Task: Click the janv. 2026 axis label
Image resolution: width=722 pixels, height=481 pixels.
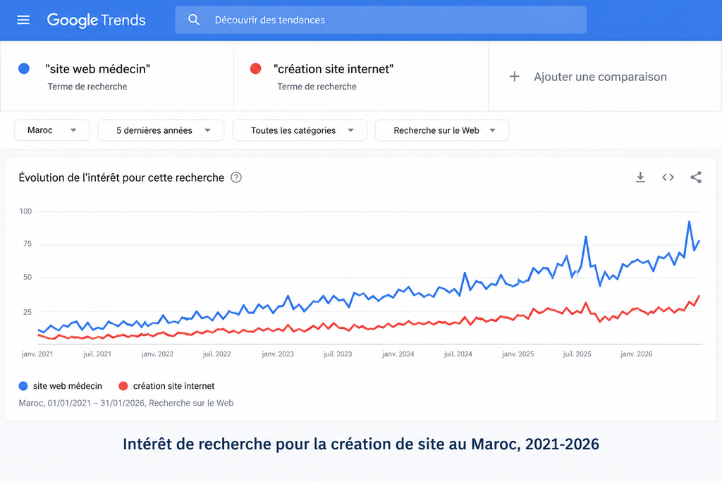Action: click(637, 354)
